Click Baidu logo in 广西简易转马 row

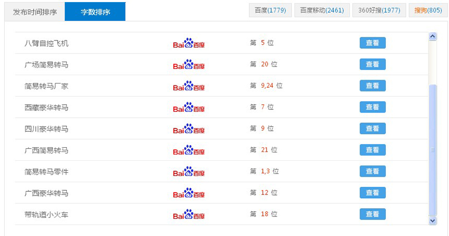[189, 150]
